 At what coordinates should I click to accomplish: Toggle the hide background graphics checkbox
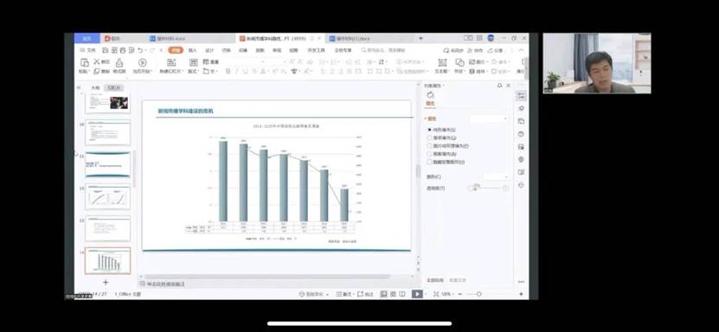click(x=430, y=162)
